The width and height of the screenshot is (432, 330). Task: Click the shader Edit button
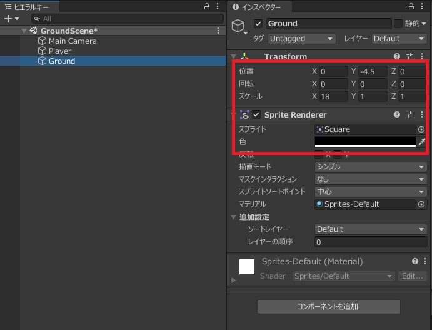(x=413, y=276)
